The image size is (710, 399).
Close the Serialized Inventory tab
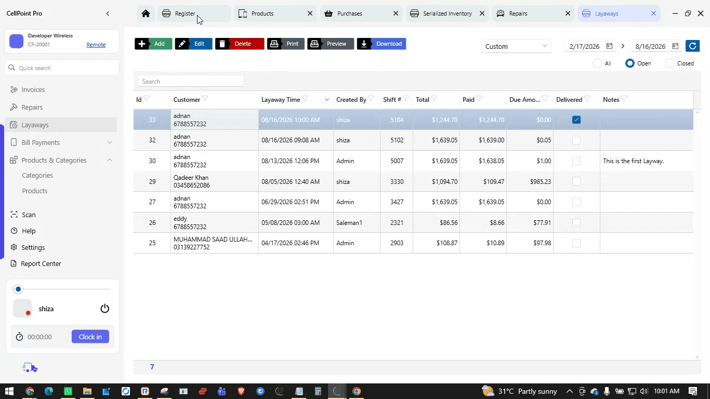coord(482,14)
